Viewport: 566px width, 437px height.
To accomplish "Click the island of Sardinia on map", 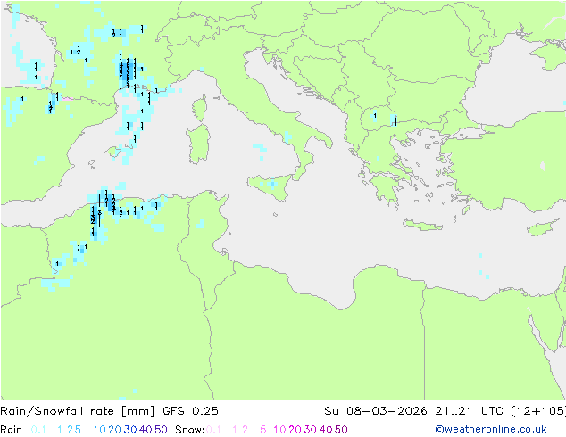I will (x=198, y=144).
